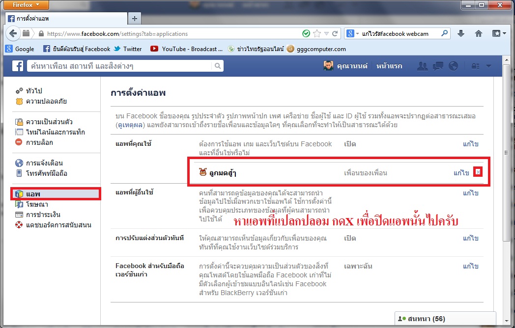
Task: Open the Google bookmark
Action: click(x=20, y=49)
